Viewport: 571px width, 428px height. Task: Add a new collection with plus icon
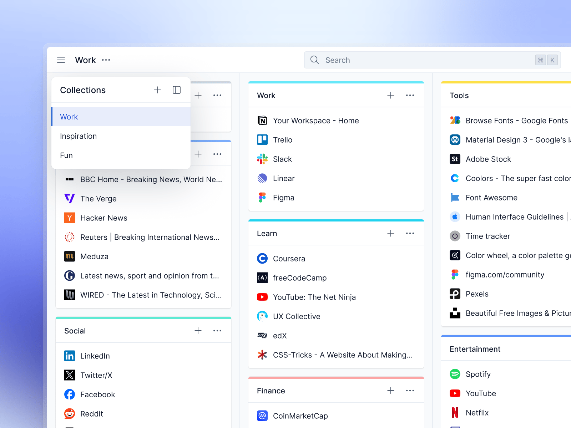click(x=157, y=90)
